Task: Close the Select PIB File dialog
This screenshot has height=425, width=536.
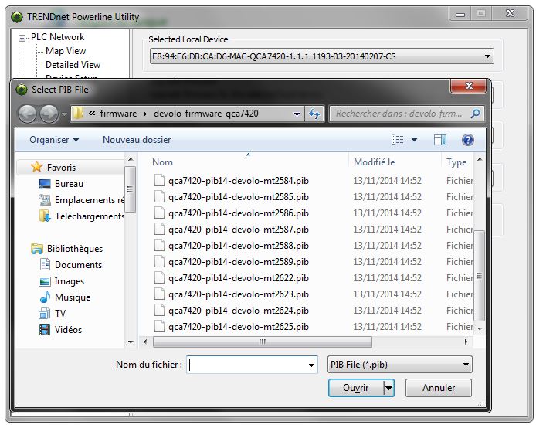Action: 469,87
